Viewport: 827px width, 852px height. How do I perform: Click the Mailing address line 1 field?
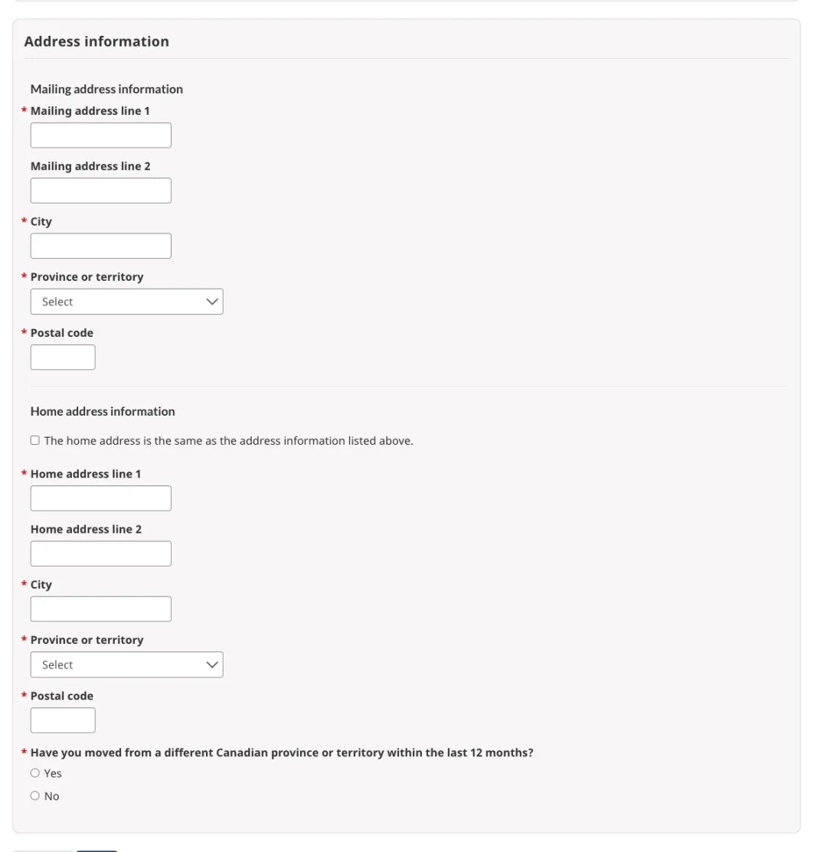(x=100, y=135)
